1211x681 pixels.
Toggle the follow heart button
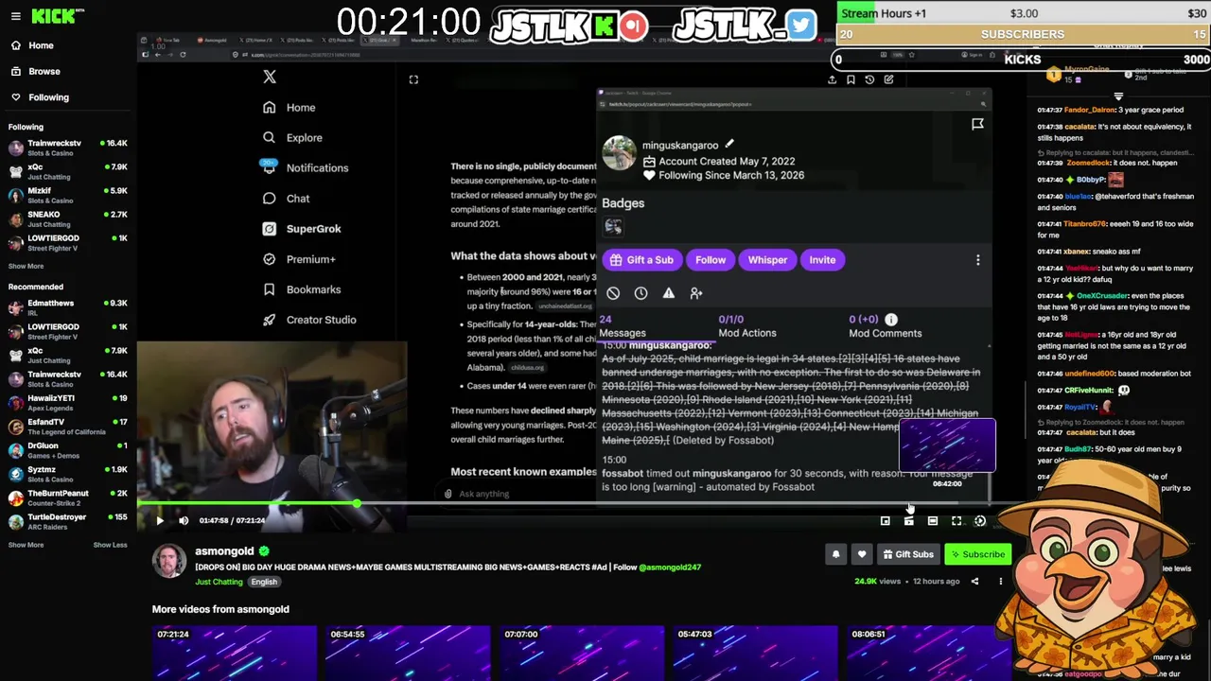(x=861, y=554)
